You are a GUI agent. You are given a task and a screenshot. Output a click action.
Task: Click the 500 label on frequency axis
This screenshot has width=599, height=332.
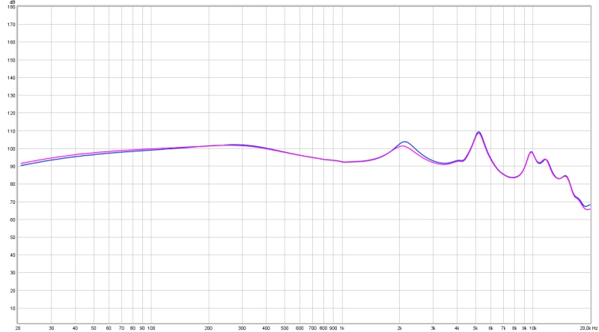pyautogui.click(x=285, y=328)
